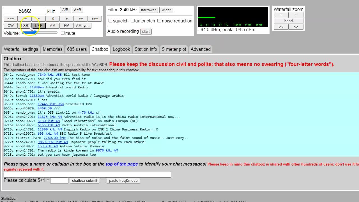
Task: Tune to 153 kHz AM Antena Satelor link
Action: 48,146
